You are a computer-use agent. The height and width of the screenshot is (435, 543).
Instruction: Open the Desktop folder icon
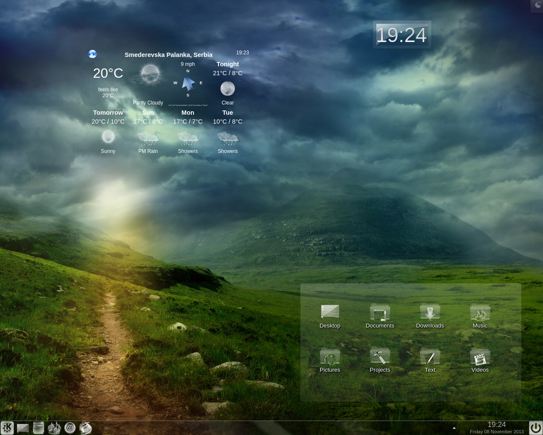330,312
